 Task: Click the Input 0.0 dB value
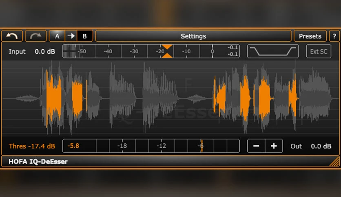[x=45, y=52]
